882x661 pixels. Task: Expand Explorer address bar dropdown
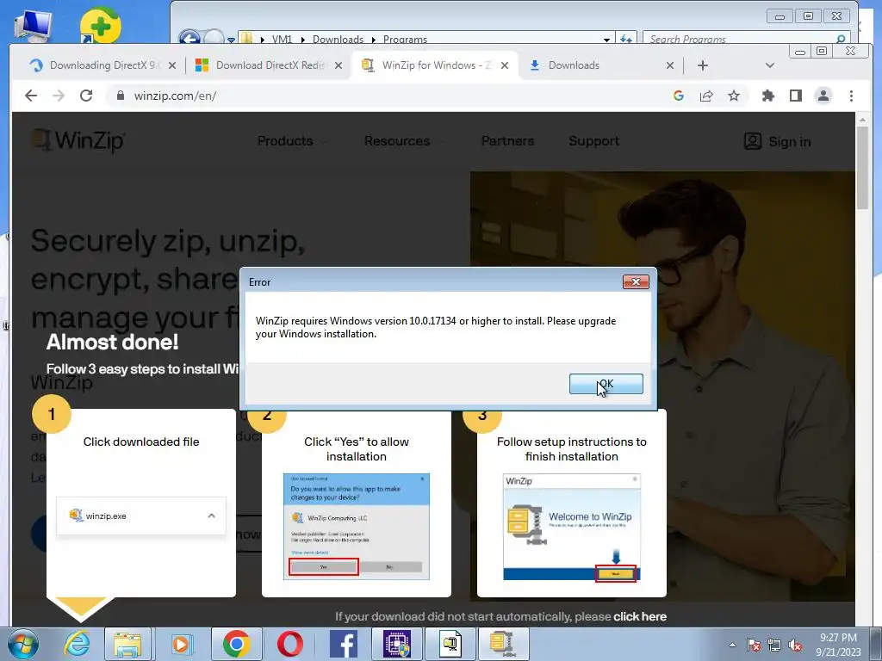coord(606,40)
